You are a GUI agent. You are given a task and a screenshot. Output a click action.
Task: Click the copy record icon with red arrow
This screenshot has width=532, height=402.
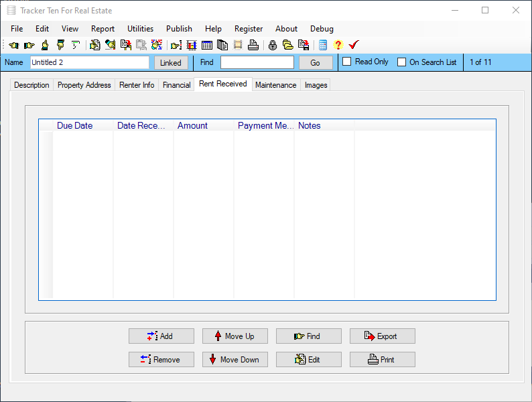pos(126,45)
